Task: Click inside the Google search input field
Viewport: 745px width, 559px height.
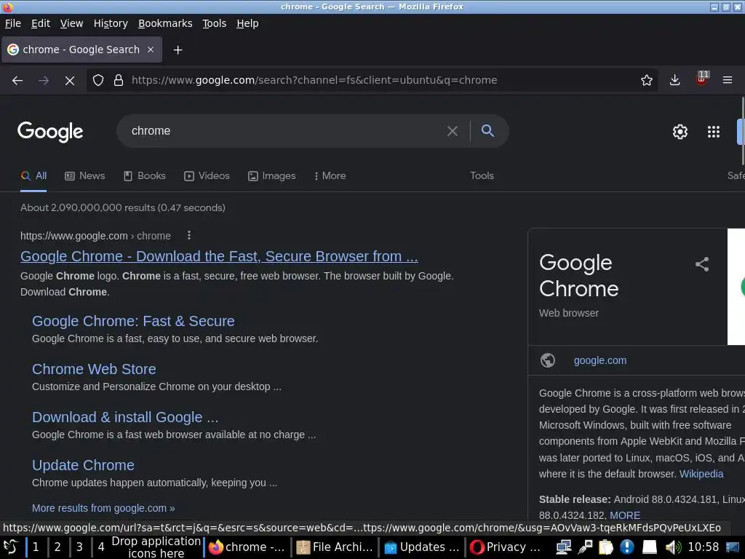Action: coord(285,131)
